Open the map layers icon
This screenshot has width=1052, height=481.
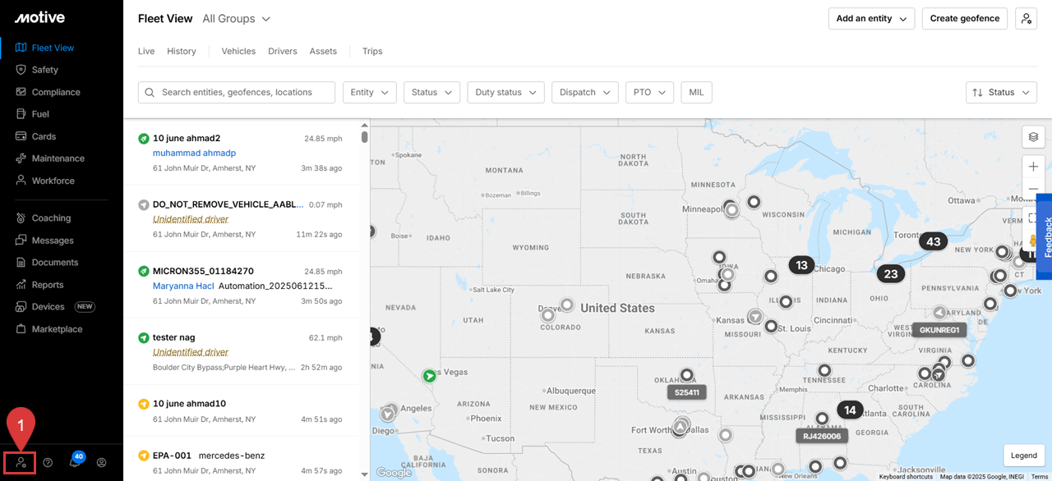tap(1033, 137)
